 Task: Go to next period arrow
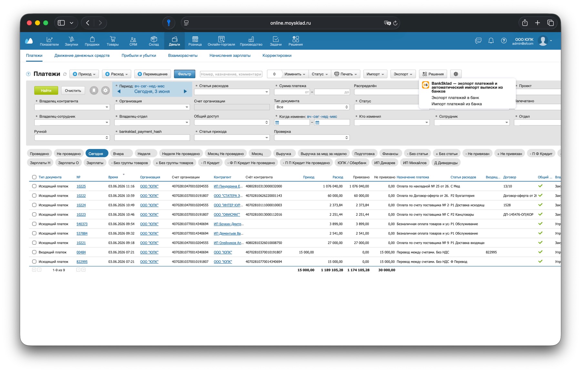pos(185,92)
